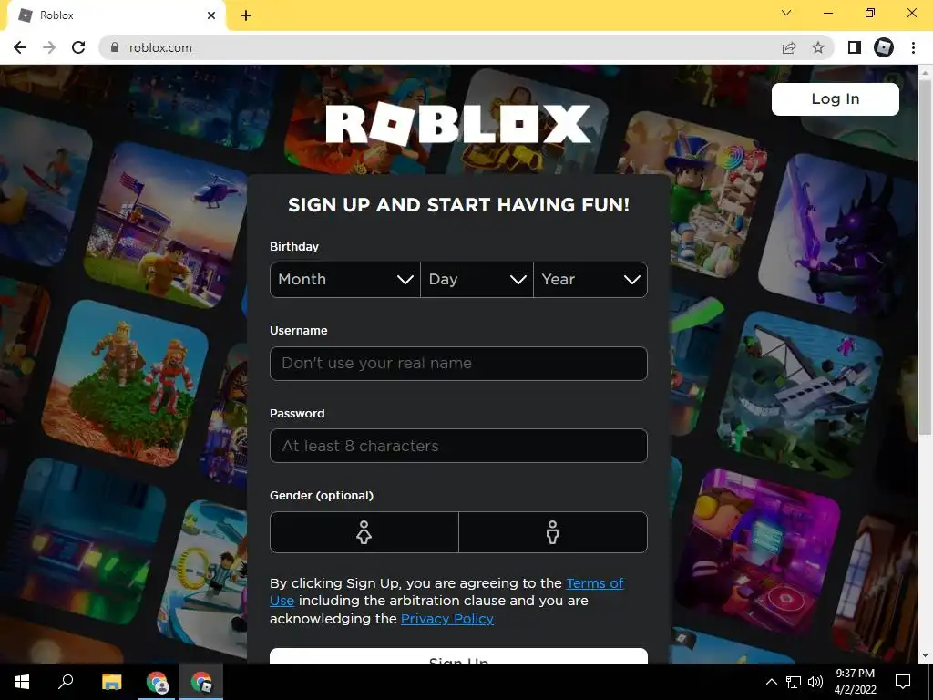This screenshot has height=700, width=933.
Task: Click the DJ with headphones thumbnail
Action: (757, 551)
